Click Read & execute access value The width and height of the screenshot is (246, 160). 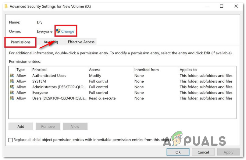[x=102, y=98]
